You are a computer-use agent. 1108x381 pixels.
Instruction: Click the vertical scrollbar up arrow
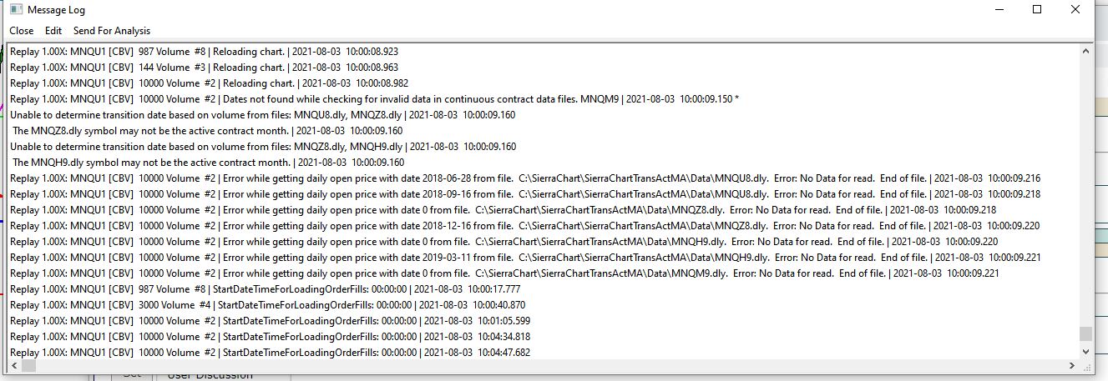1085,52
